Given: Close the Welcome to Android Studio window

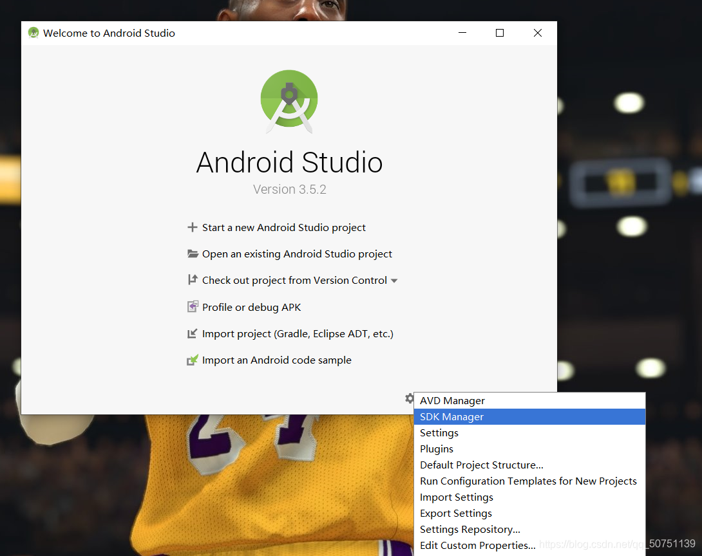Looking at the screenshot, I should coord(538,33).
